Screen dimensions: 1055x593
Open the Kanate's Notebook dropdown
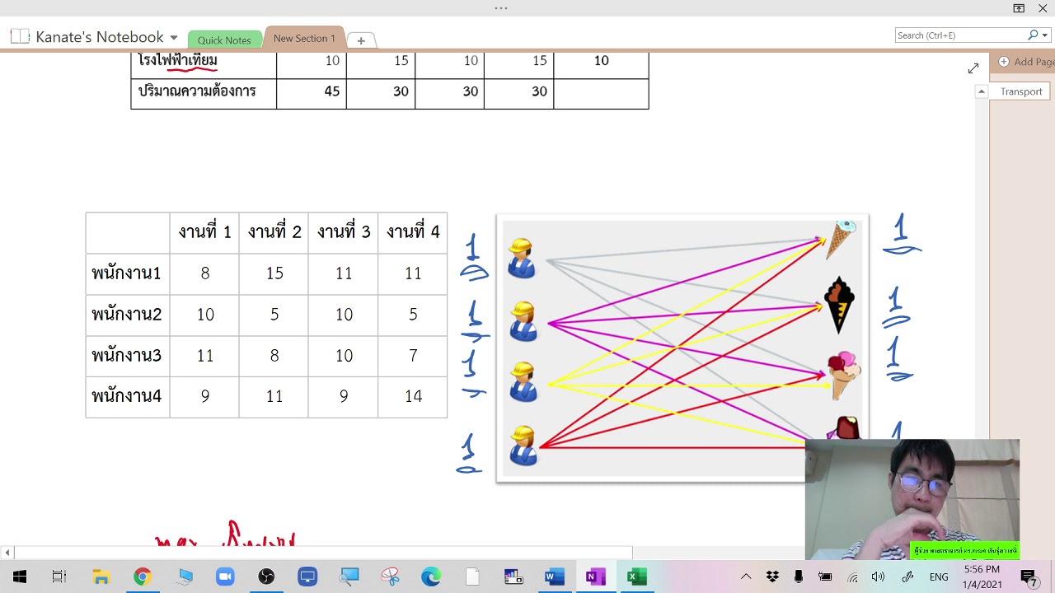click(x=173, y=38)
